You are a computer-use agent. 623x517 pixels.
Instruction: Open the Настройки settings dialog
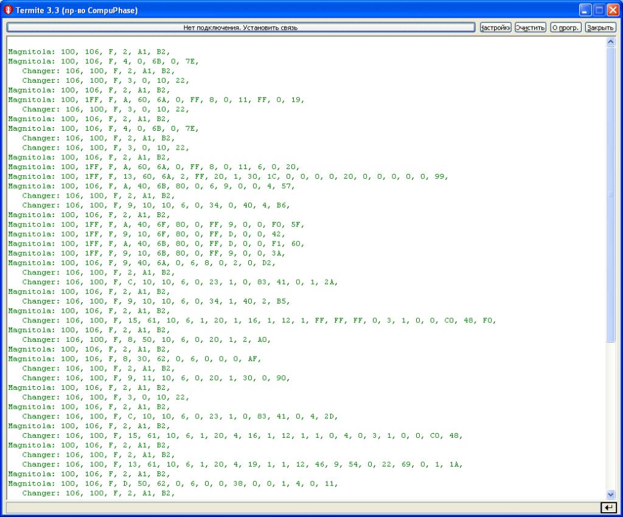pos(495,27)
